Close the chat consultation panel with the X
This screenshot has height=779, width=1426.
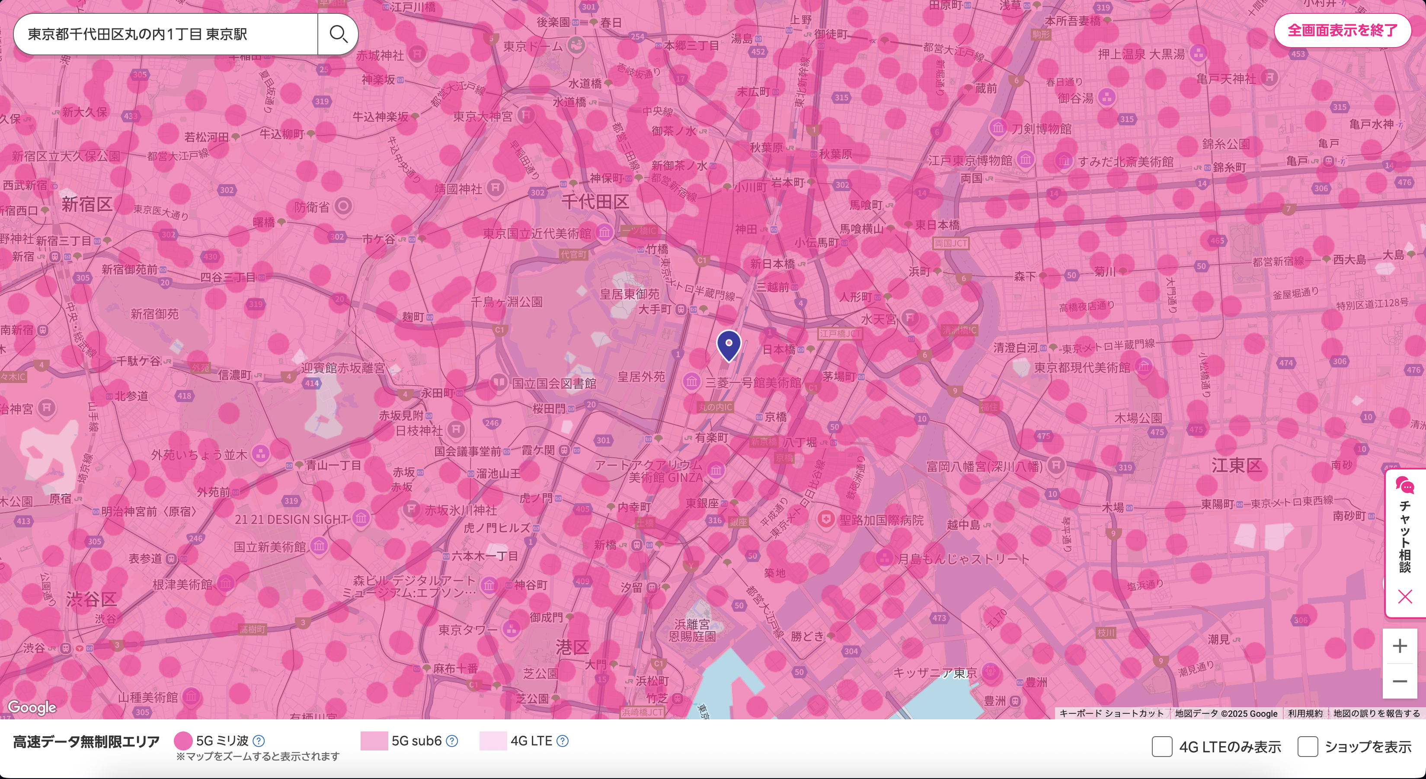coord(1404,597)
